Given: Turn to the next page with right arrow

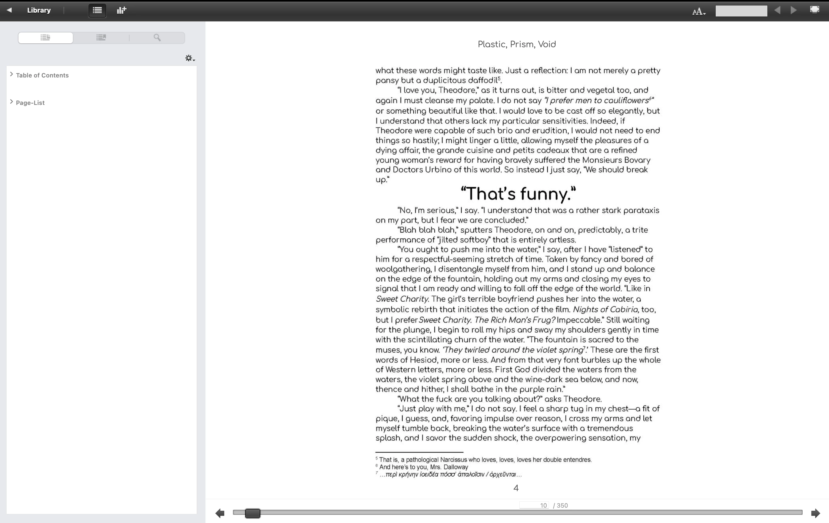Looking at the screenshot, I should point(815,513).
